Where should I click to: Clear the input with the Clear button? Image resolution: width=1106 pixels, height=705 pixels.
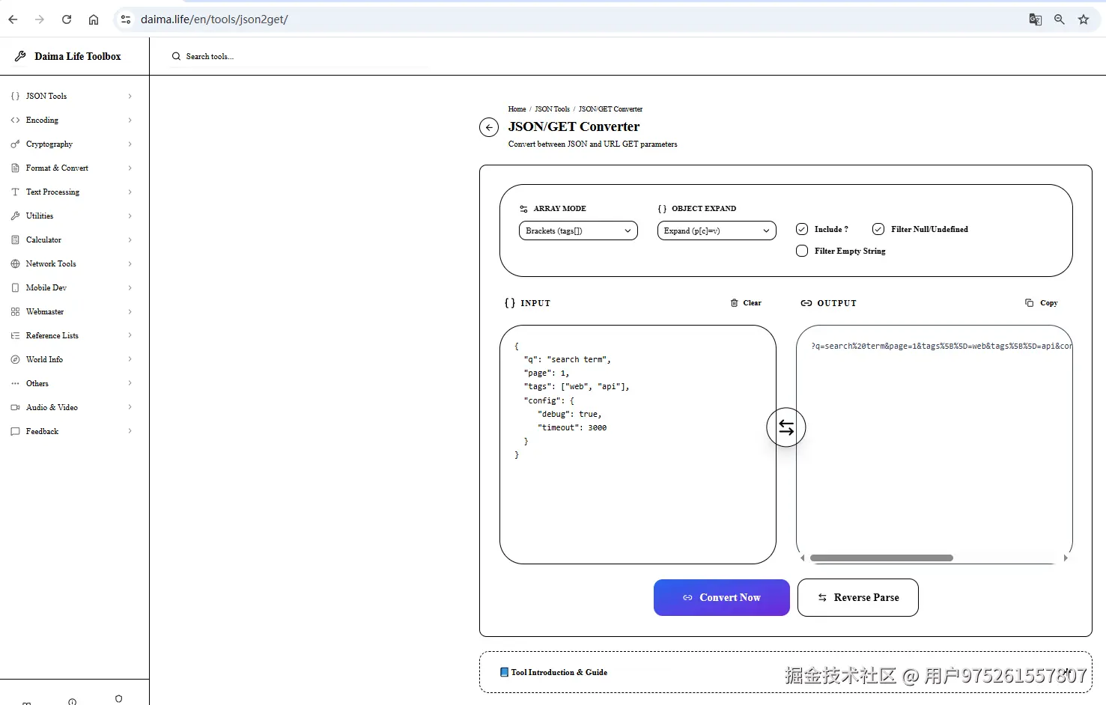coord(746,303)
